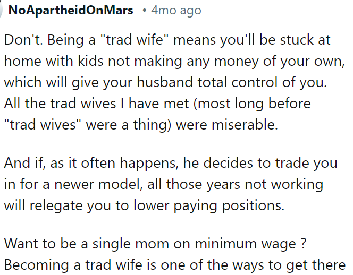Click the line 'All the trad wives I have met'
Viewport: 353px width, 275px height.
coord(96,104)
